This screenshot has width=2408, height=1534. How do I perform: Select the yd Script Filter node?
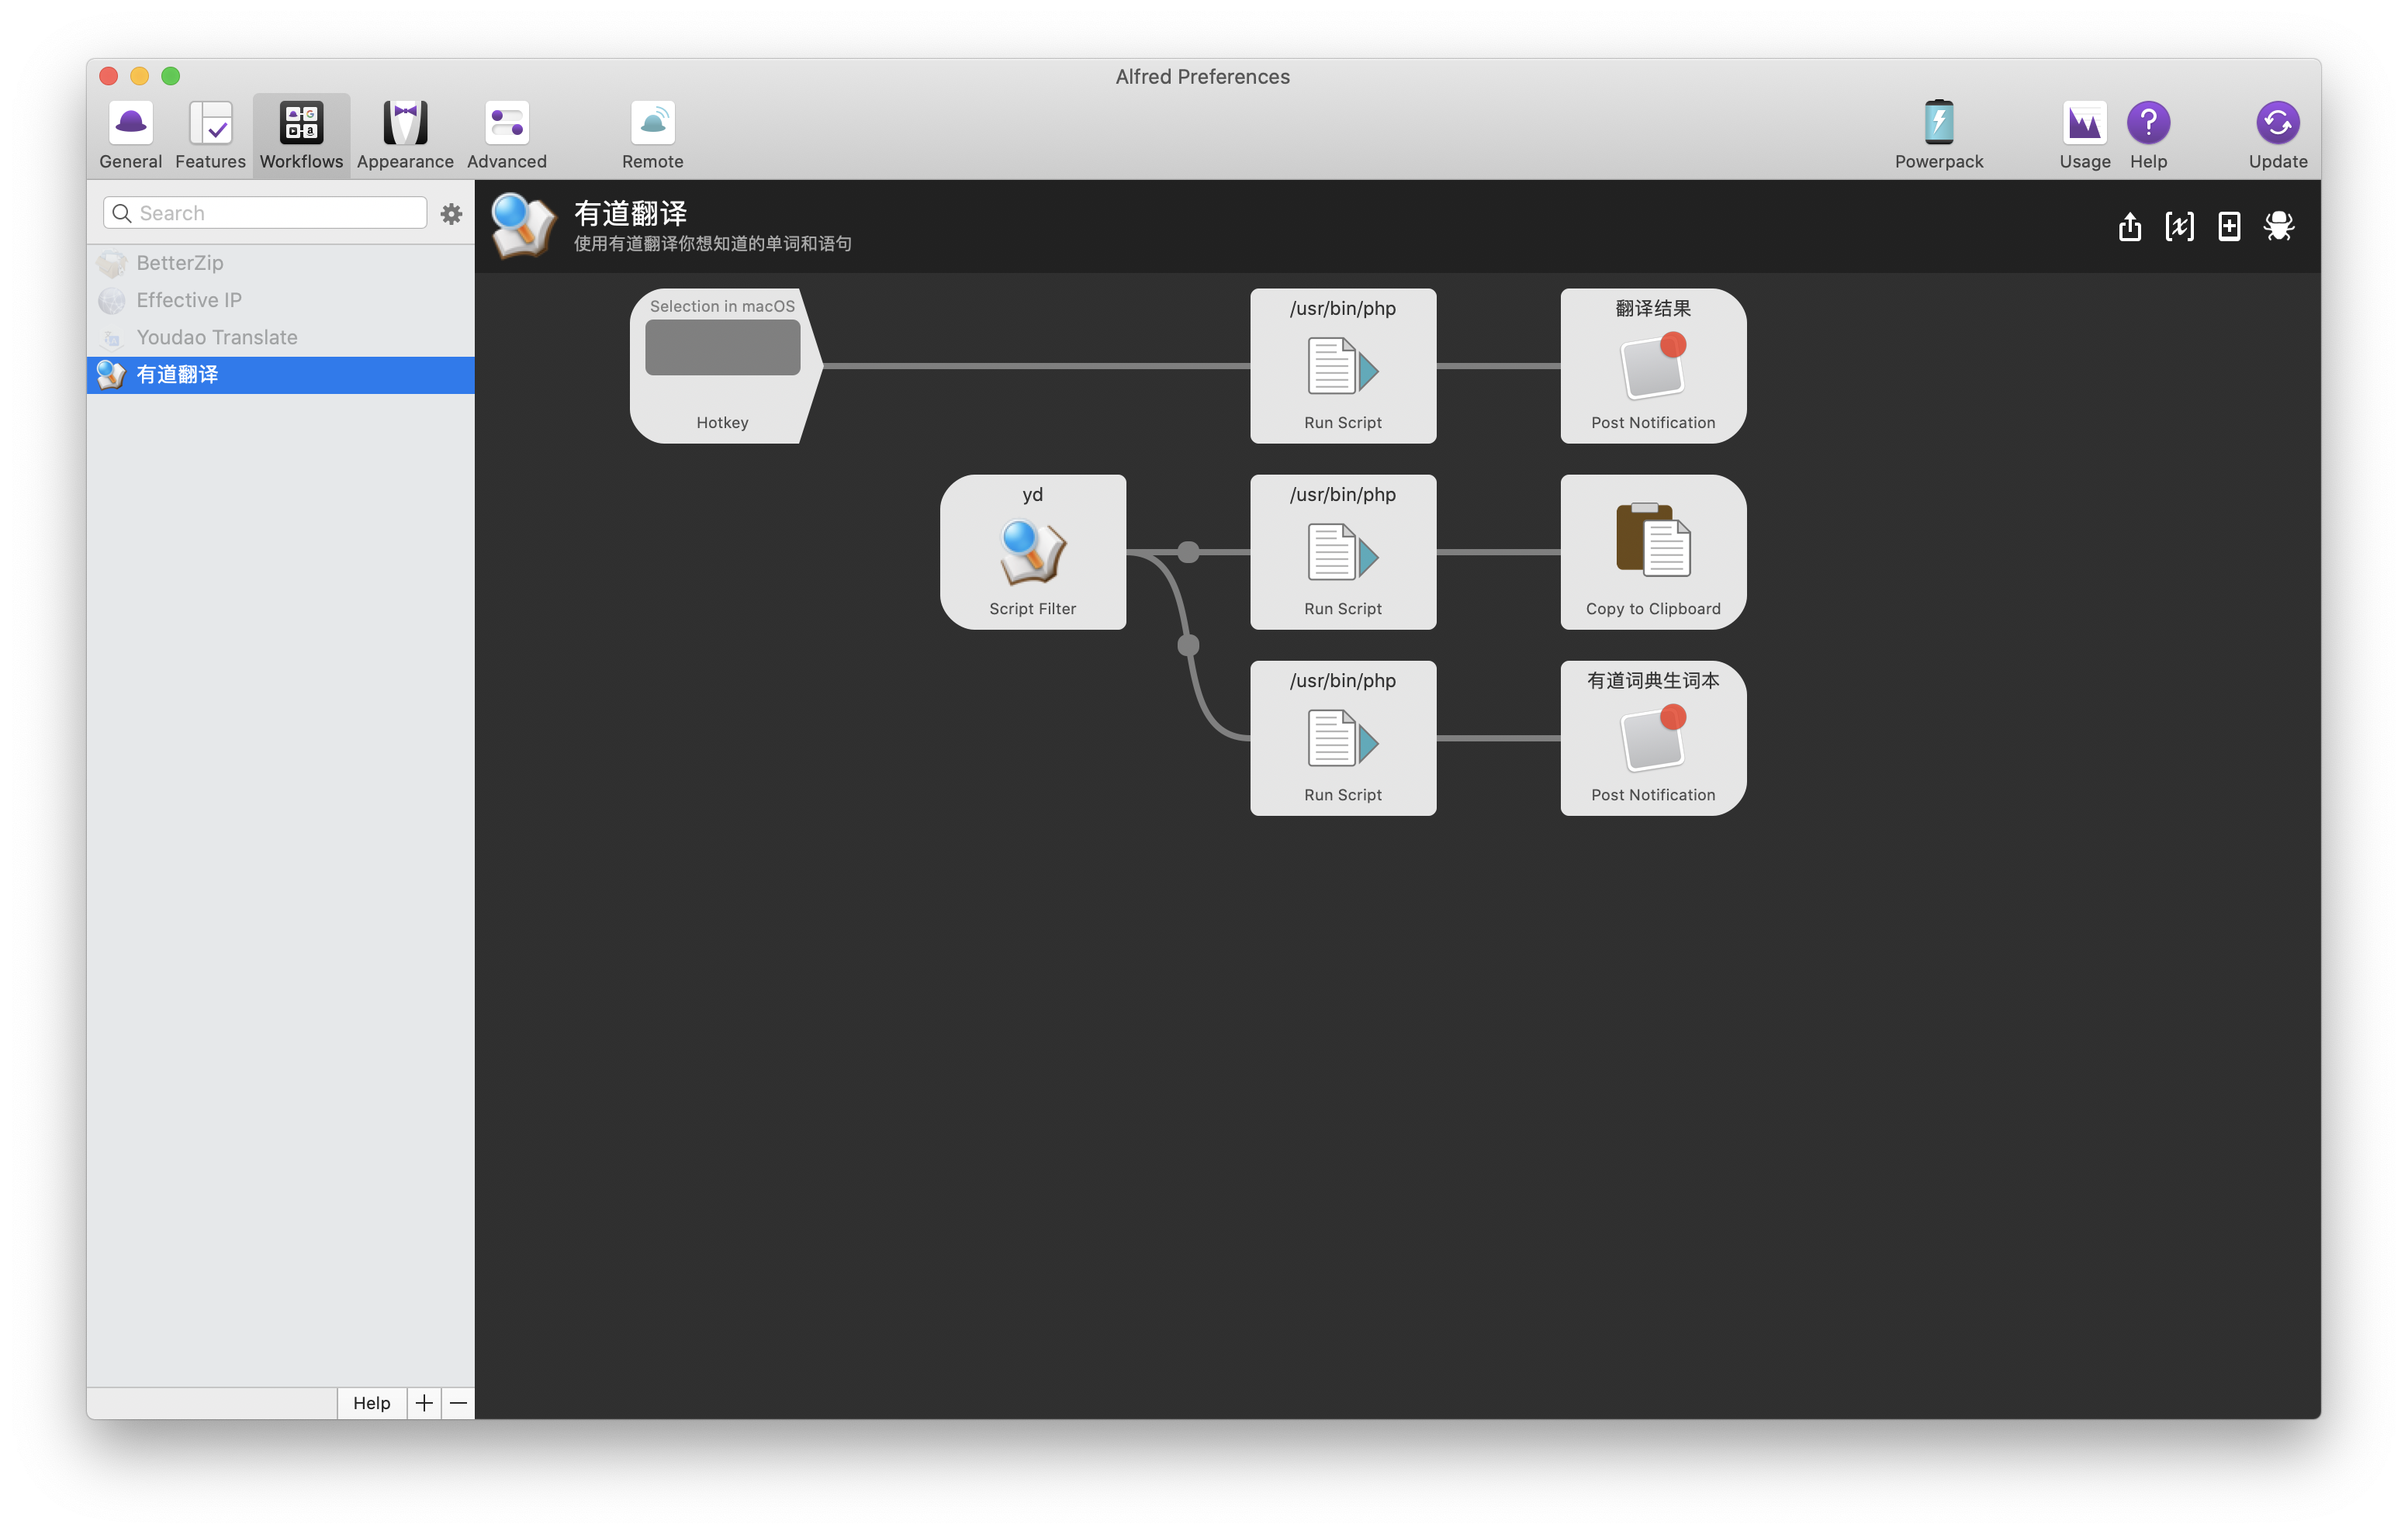pyautogui.click(x=1032, y=552)
